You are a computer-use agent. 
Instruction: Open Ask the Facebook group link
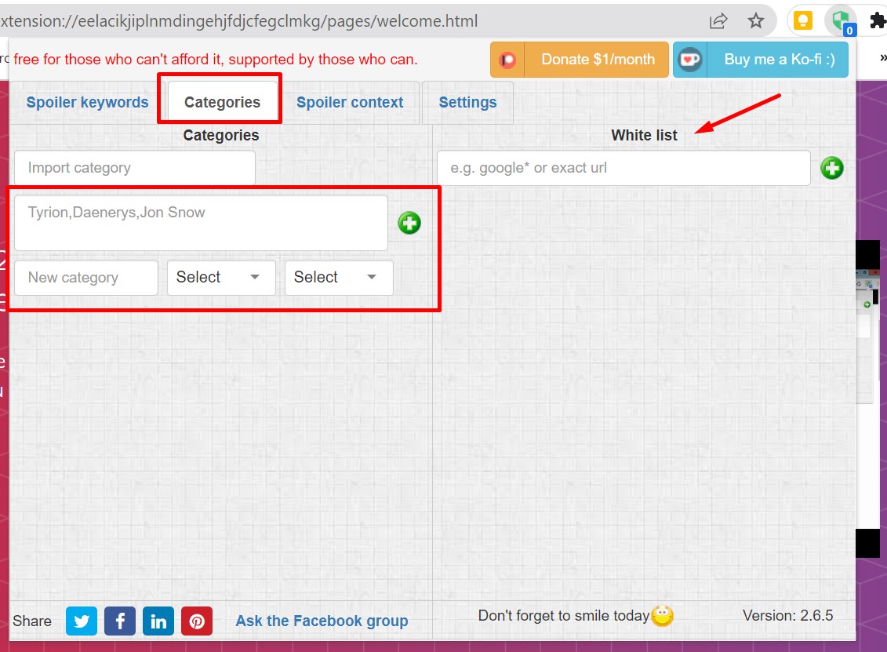(x=322, y=621)
